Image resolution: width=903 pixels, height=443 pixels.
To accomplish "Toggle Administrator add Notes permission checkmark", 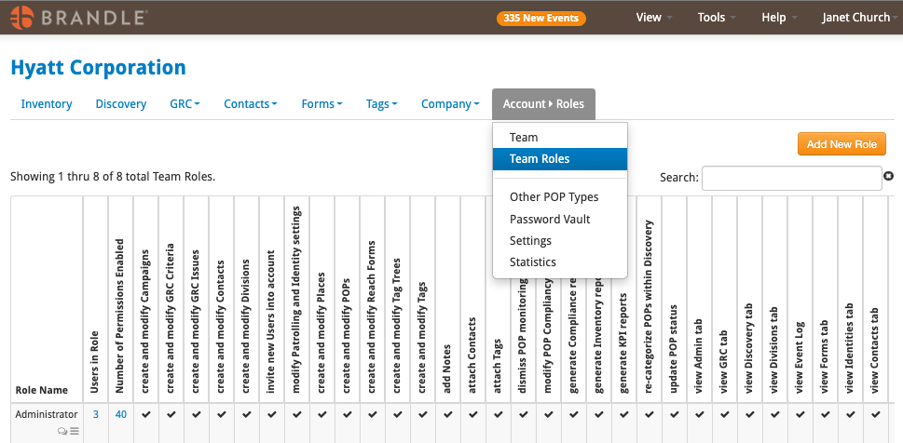I will coord(448,413).
